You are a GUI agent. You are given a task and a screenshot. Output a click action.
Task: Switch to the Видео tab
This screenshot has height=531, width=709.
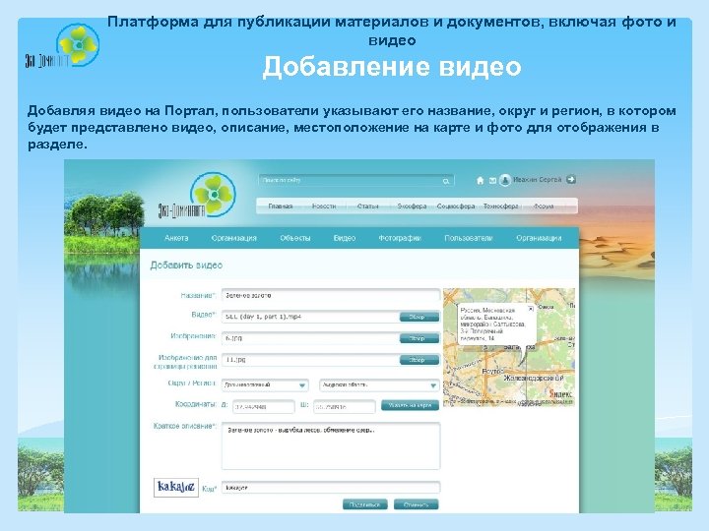click(x=344, y=238)
